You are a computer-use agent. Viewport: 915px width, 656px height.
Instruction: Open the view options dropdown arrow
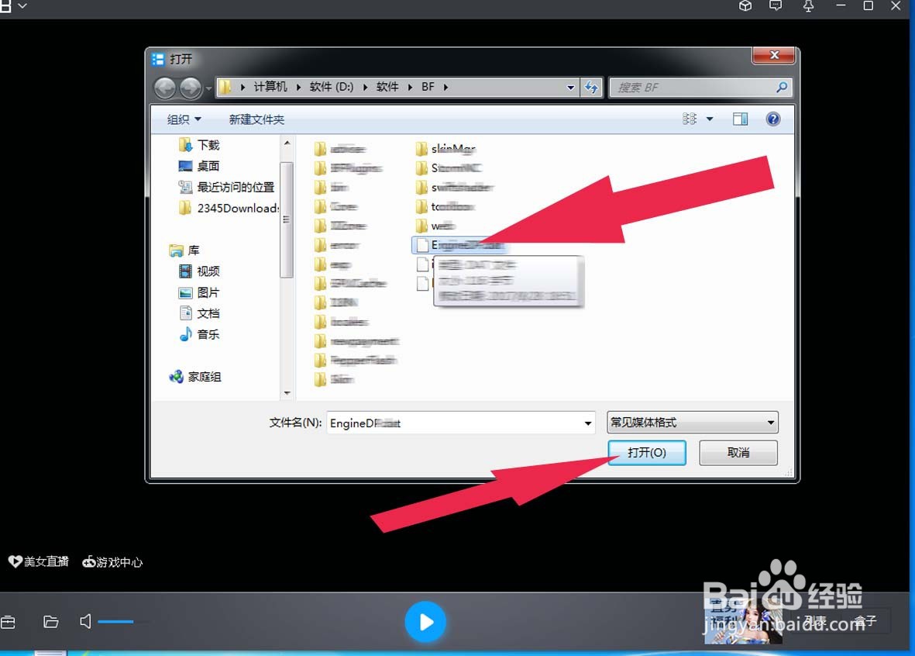click(710, 119)
